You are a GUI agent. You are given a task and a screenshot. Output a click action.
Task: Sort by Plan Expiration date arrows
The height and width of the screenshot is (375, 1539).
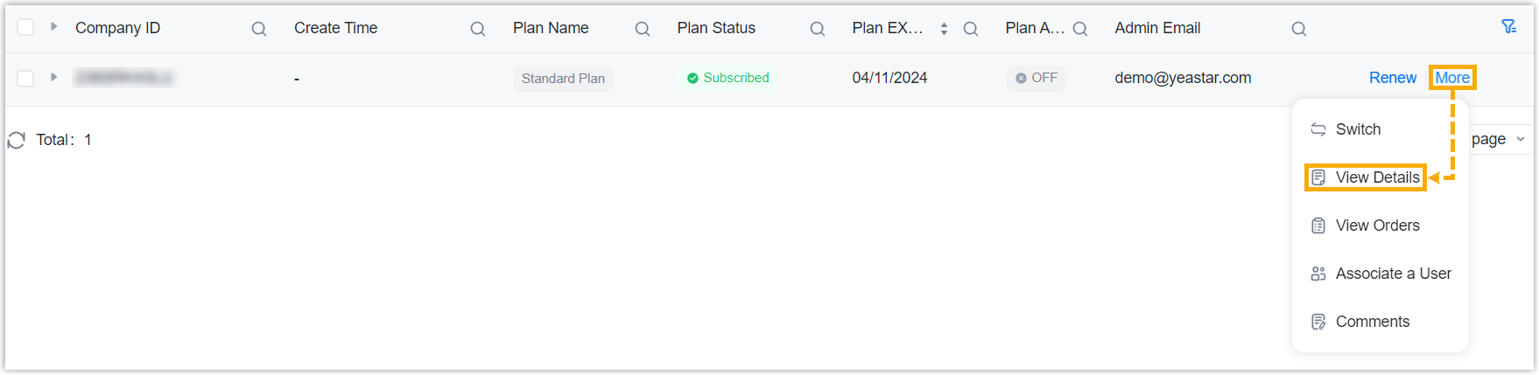tap(944, 29)
